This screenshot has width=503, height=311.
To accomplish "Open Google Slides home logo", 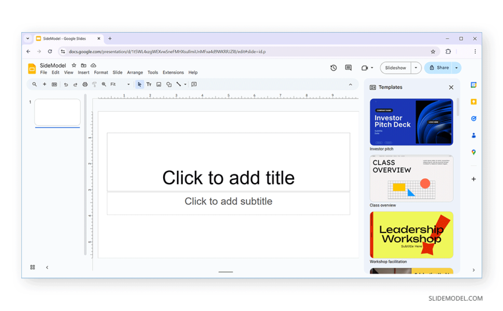I will pyautogui.click(x=32, y=69).
